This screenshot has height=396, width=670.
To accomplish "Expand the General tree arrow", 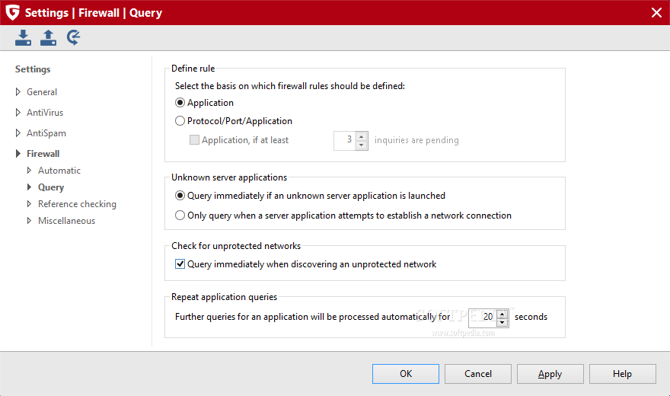I will (18, 92).
